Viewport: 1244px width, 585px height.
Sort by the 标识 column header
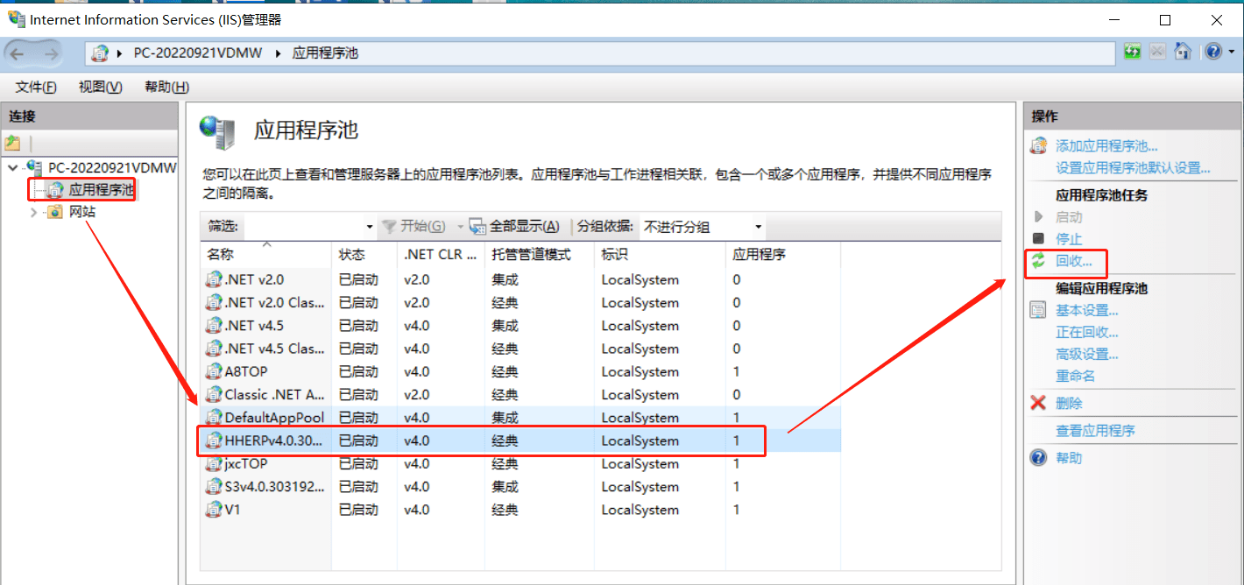point(661,254)
